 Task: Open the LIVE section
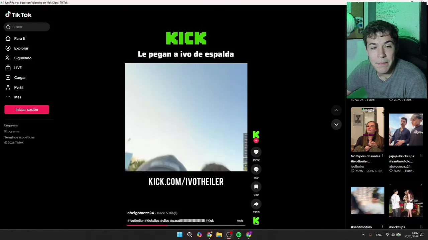point(14,68)
